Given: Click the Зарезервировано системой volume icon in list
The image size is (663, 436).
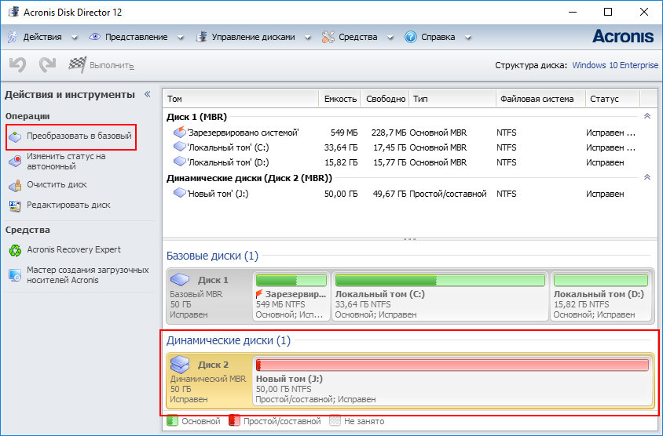Looking at the screenshot, I should [180, 132].
